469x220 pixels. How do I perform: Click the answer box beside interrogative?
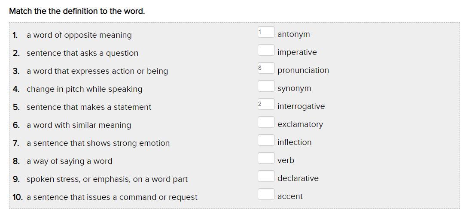click(x=266, y=105)
